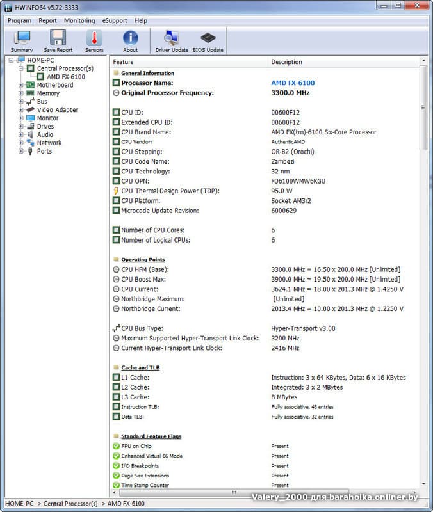Click the vertical scrollbar thumb
Viewport: 433px width, 512px height.
[x=423, y=108]
